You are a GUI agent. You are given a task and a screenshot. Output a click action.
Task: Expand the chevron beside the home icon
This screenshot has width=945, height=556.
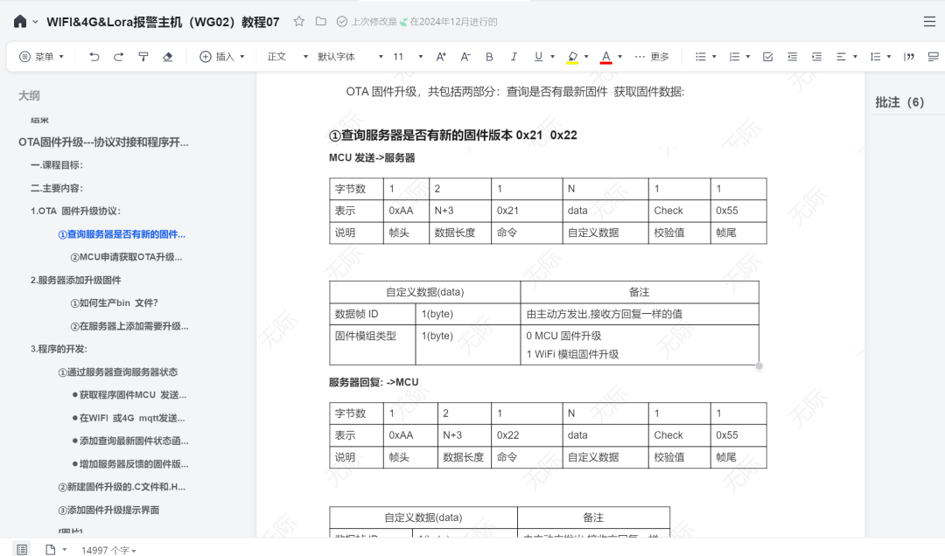[x=35, y=22]
